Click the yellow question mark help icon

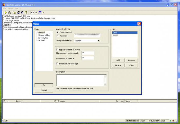point(26,12)
